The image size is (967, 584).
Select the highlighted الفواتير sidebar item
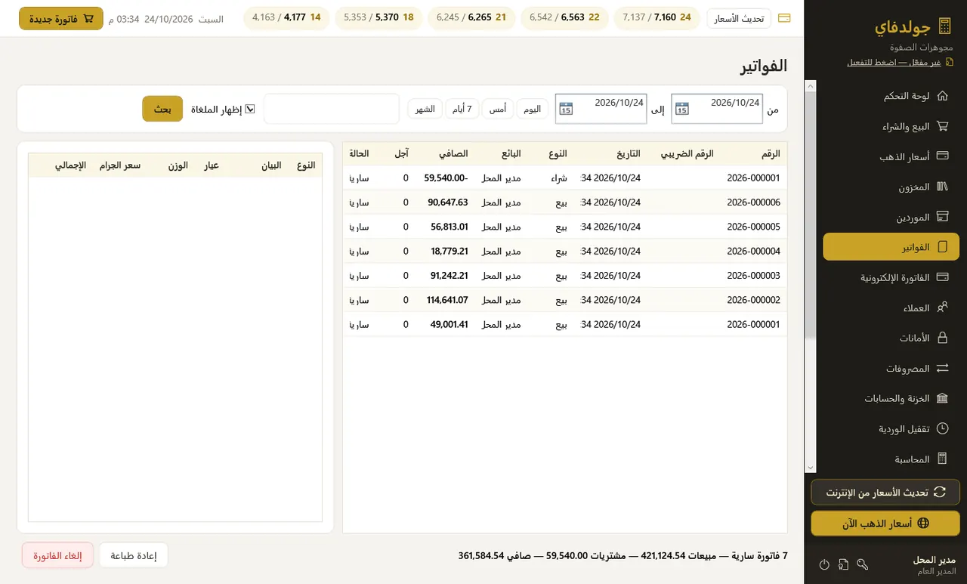891,247
